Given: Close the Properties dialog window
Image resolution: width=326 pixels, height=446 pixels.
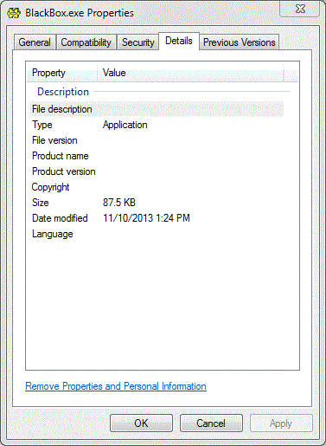Looking at the screenshot, I should point(299,9).
